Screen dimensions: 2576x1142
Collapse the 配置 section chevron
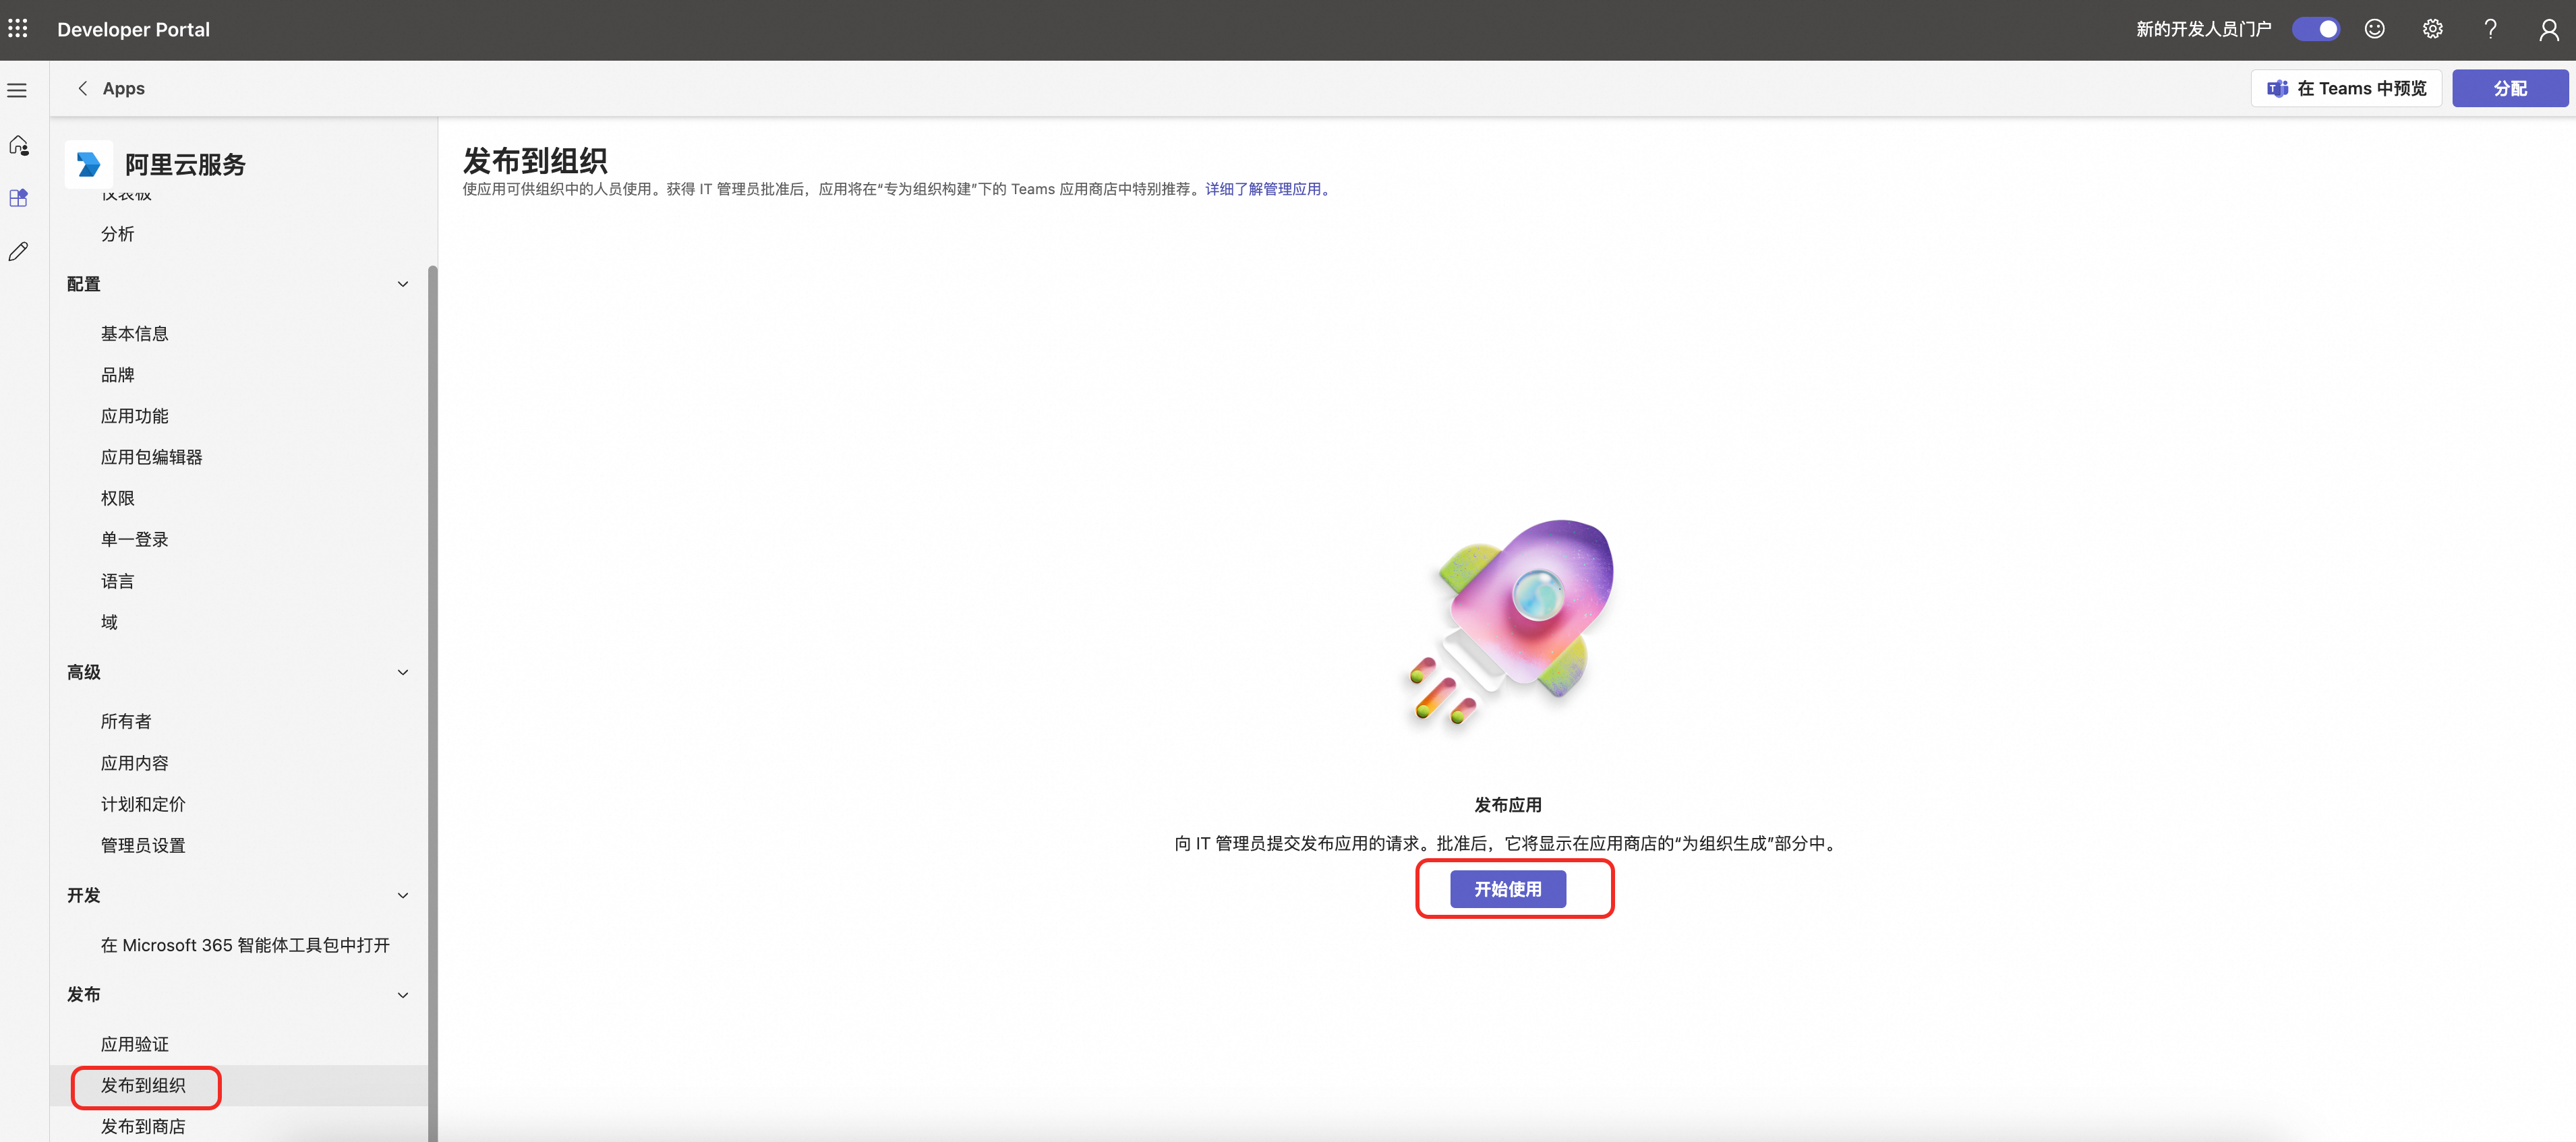[403, 284]
